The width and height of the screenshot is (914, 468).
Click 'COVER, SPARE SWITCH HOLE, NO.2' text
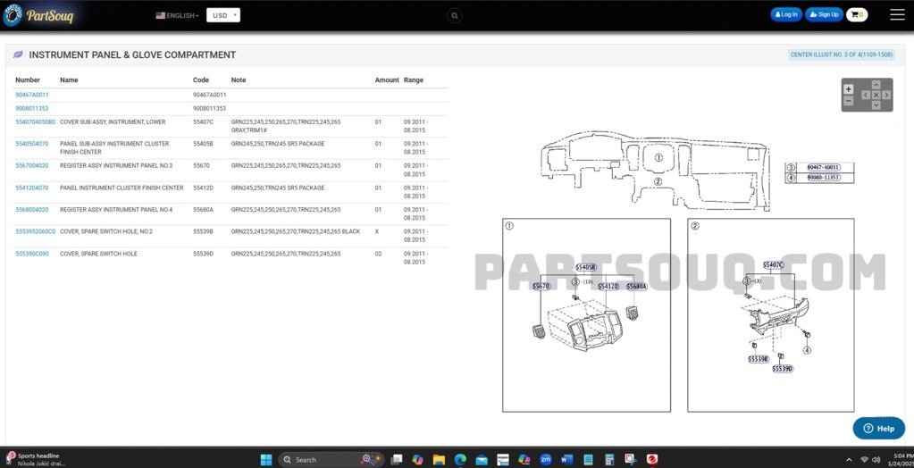[106, 231]
